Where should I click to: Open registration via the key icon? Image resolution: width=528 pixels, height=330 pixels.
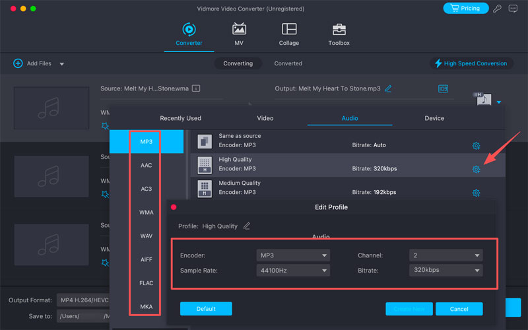tap(497, 9)
